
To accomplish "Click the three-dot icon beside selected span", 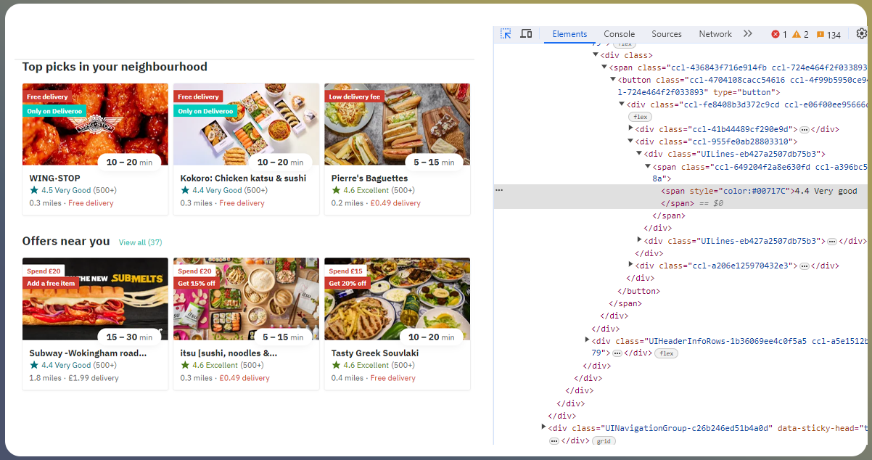I will coord(499,190).
